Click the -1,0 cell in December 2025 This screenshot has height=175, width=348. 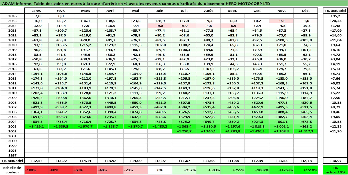pyautogui.click(x=305, y=21)
